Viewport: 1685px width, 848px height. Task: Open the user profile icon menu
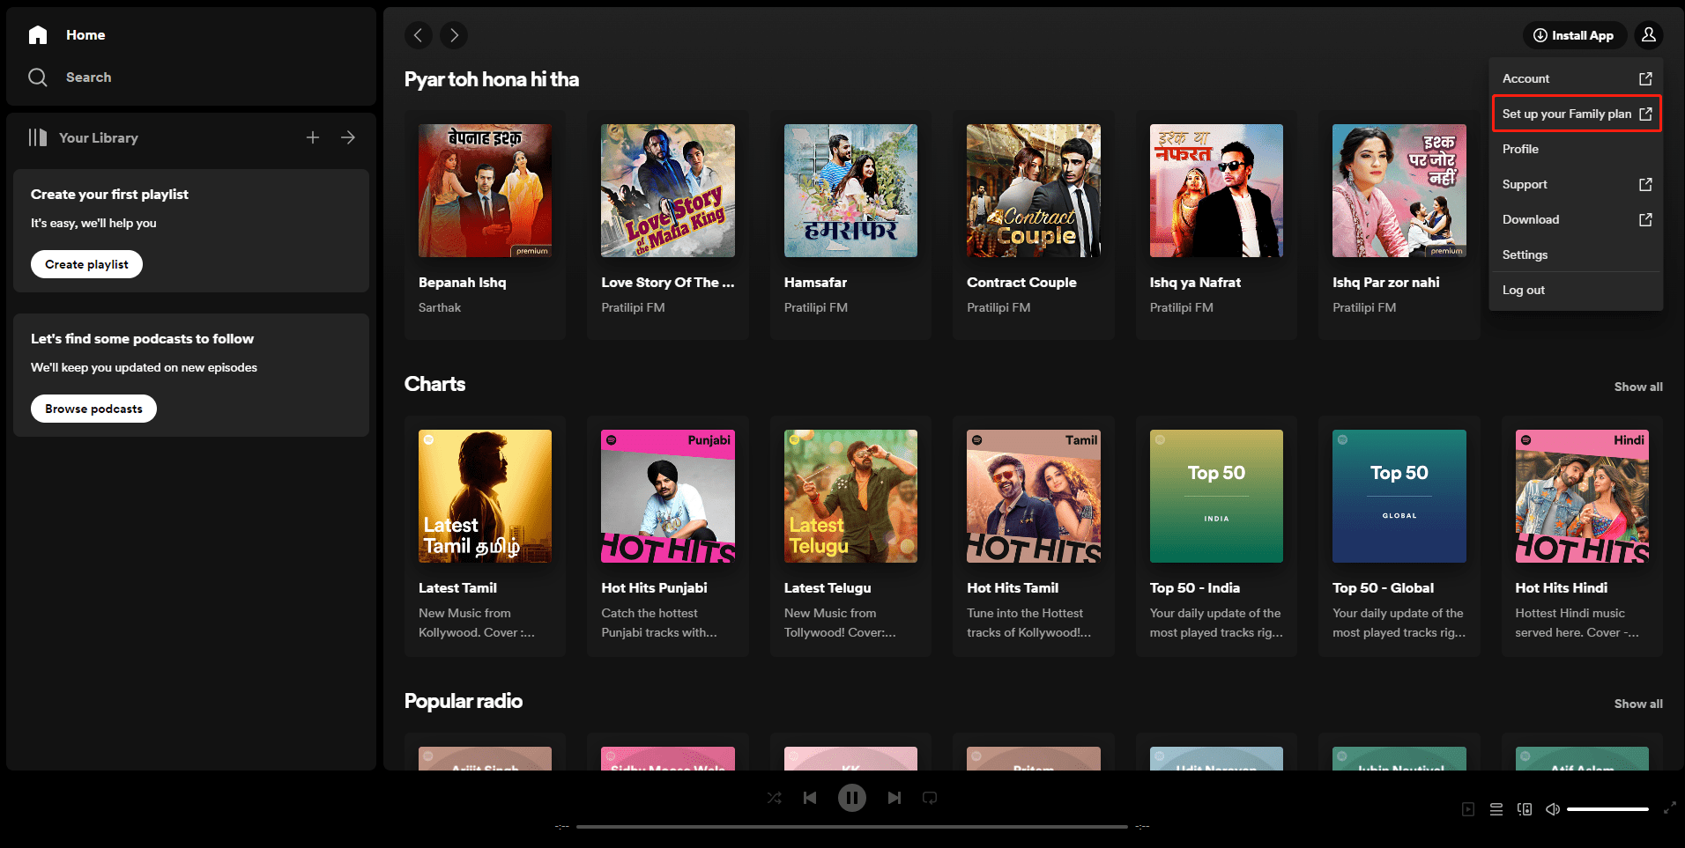click(x=1649, y=35)
